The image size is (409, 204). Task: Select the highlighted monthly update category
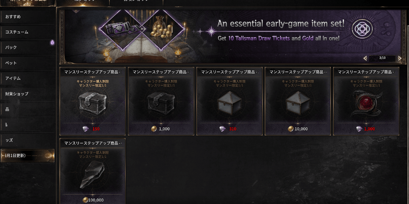point(27,155)
